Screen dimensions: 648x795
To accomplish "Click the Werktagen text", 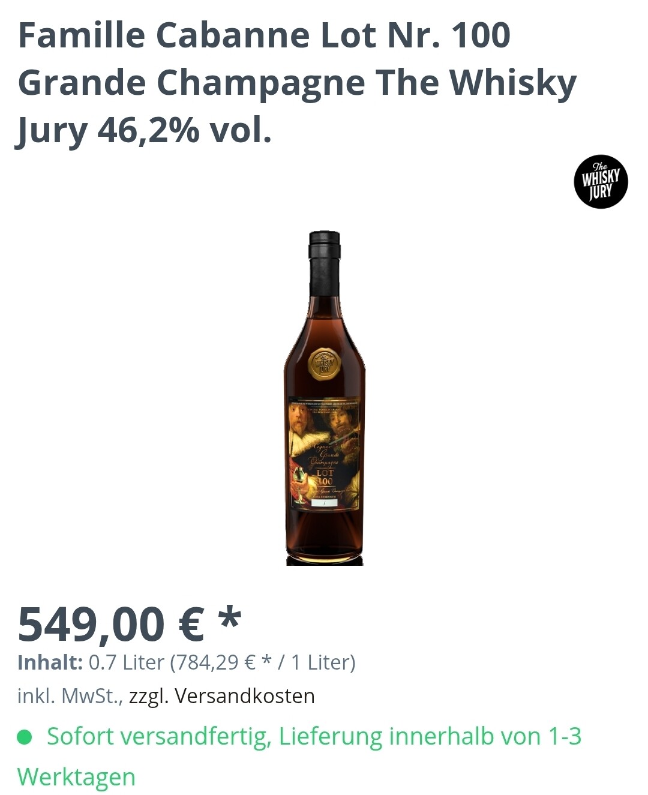I will pyautogui.click(x=76, y=777).
